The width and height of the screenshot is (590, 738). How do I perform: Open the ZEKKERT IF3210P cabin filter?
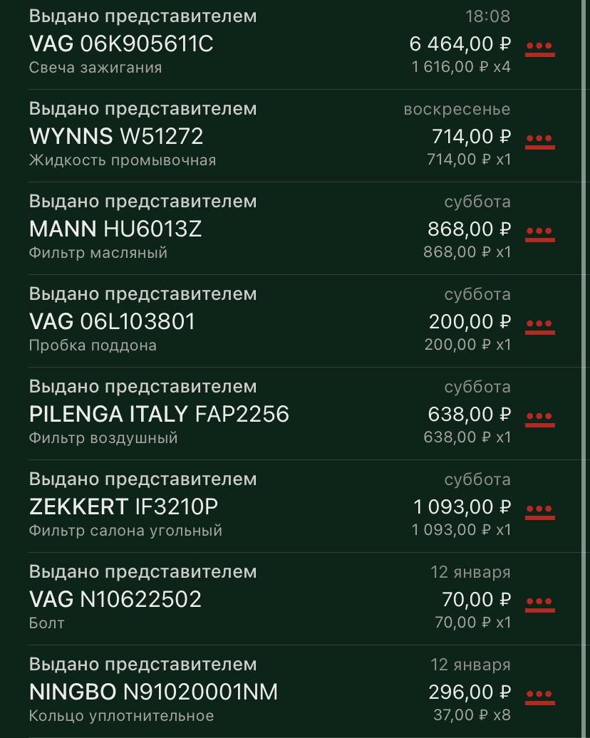pyautogui.click(x=123, y=506)
